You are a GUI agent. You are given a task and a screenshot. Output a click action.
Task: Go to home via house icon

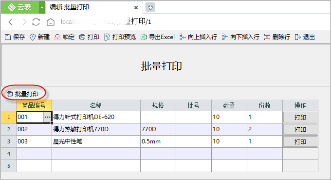tap(51, 22)
